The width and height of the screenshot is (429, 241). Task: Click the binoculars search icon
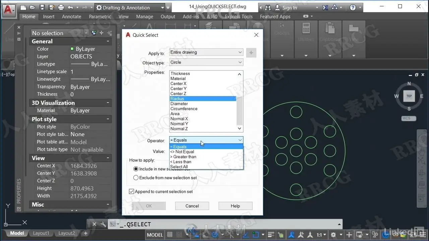268,7
